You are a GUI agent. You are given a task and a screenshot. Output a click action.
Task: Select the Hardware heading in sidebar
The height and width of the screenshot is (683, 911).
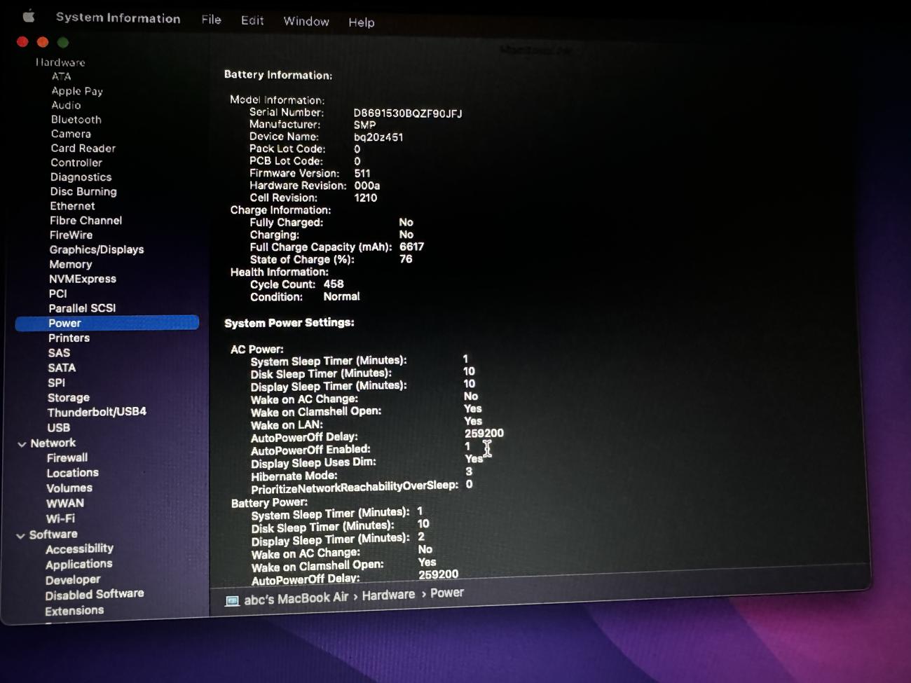pos(60,62)
